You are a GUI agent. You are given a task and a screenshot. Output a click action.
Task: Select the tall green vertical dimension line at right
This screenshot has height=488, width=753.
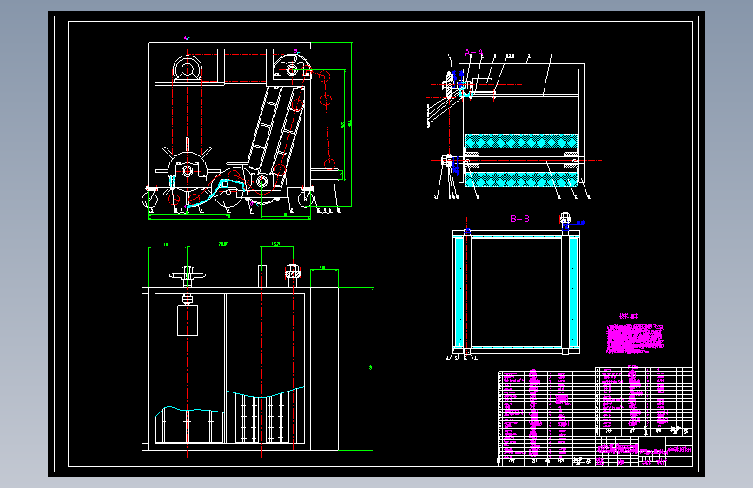(373, 369)
